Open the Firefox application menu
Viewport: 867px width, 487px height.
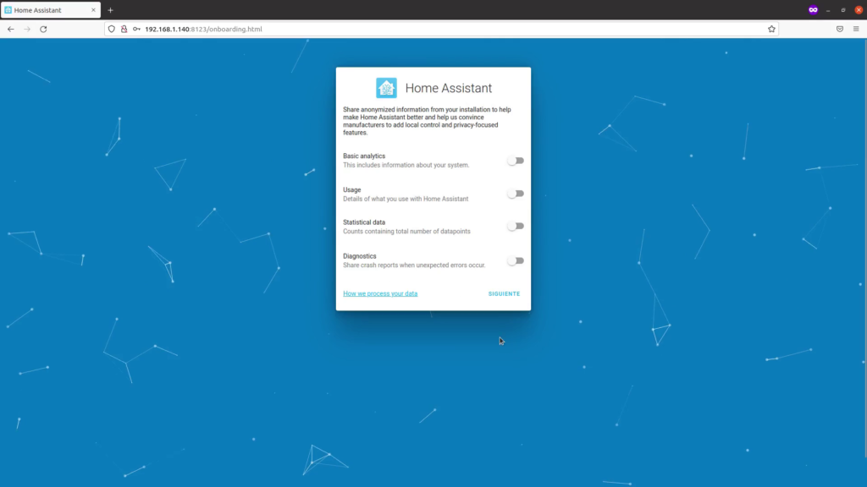click(x=857, y=28)
